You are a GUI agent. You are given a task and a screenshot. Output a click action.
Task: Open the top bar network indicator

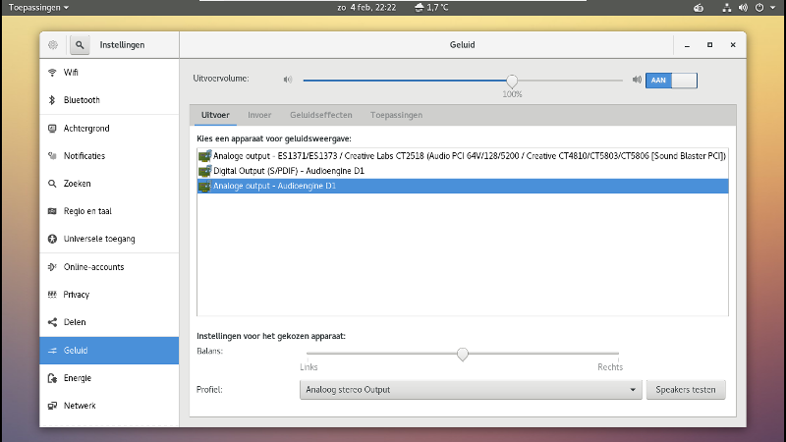726,8
